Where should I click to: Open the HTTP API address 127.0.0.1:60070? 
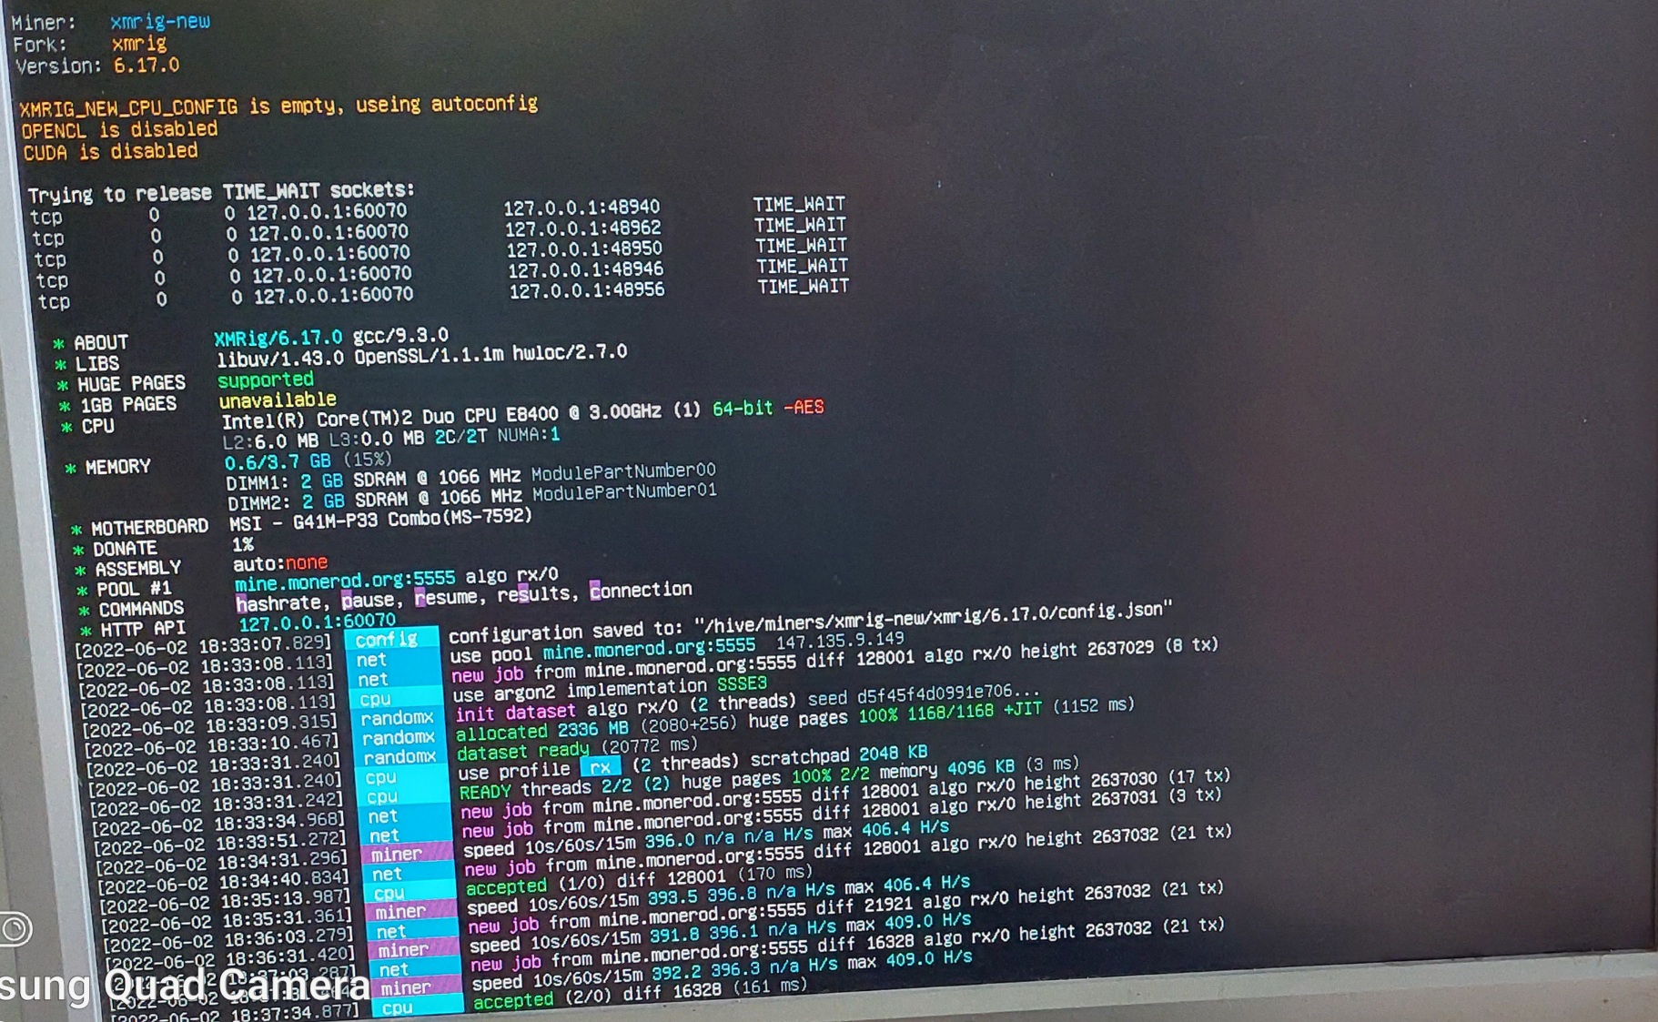point(317,622)
